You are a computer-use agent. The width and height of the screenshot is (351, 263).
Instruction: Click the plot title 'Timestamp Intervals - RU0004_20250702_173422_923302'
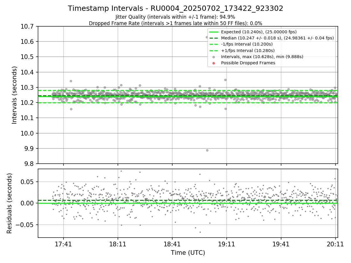[x=175, y=8]
